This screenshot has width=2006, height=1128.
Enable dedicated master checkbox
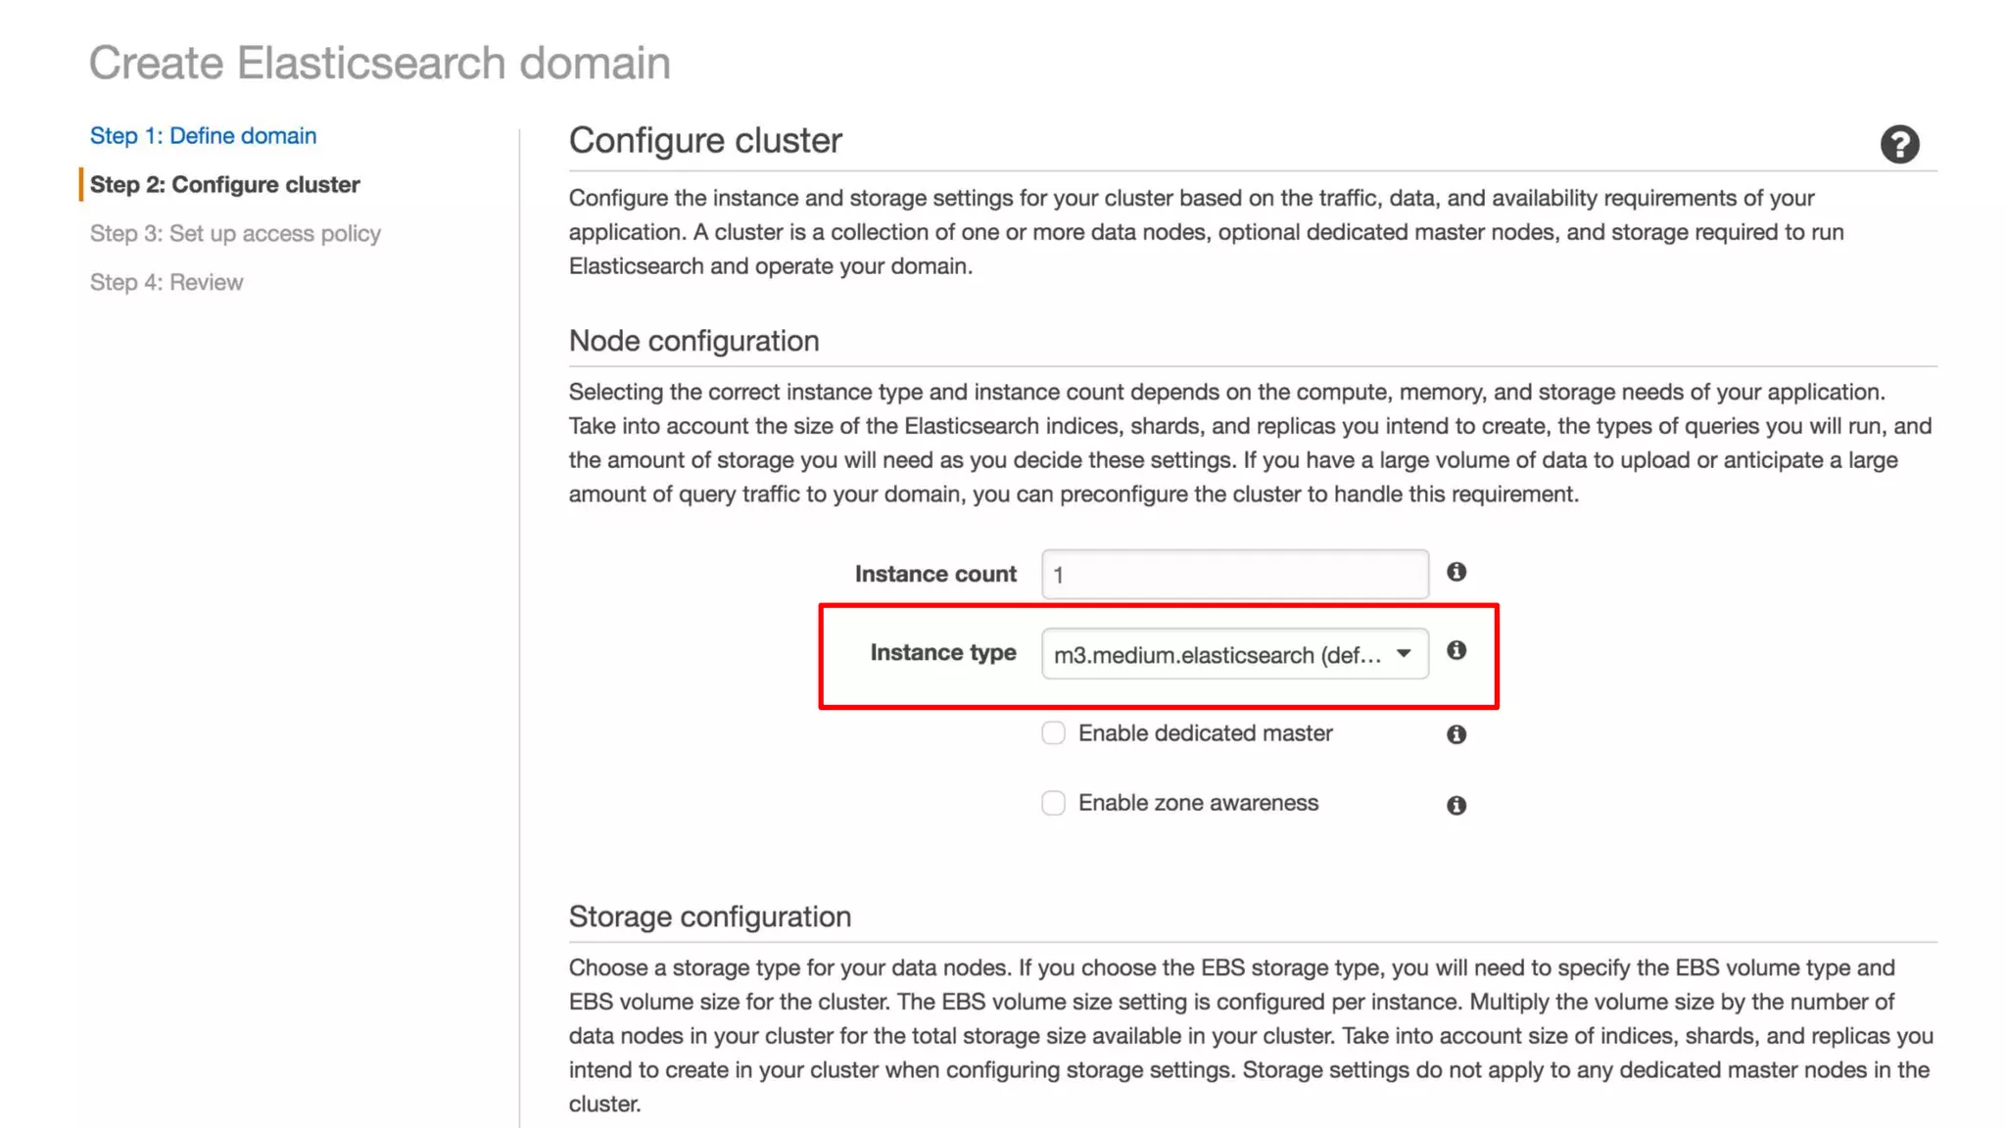[x=1053, y=733]
